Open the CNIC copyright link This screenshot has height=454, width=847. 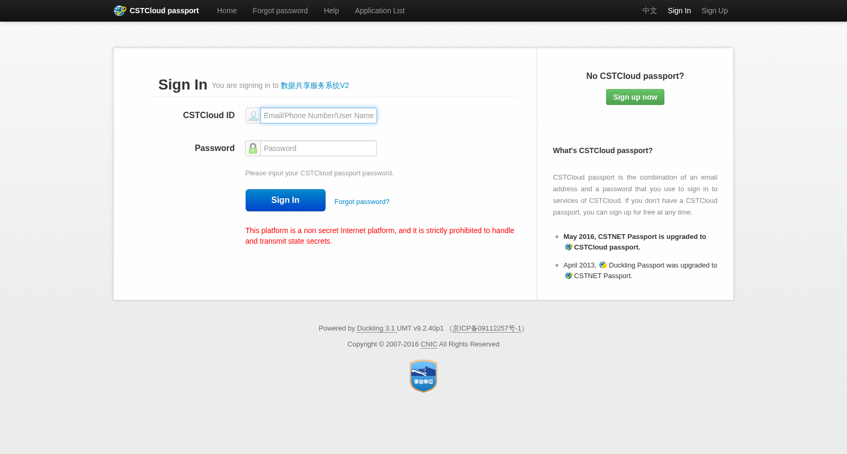pos(429,344)
